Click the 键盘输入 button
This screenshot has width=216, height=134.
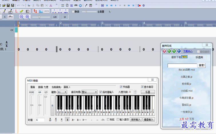149,119
